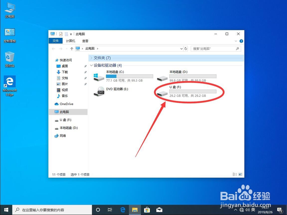Select 文档 in navigation pane
Screen dimensions: 287x215
[x=62, y=78]
